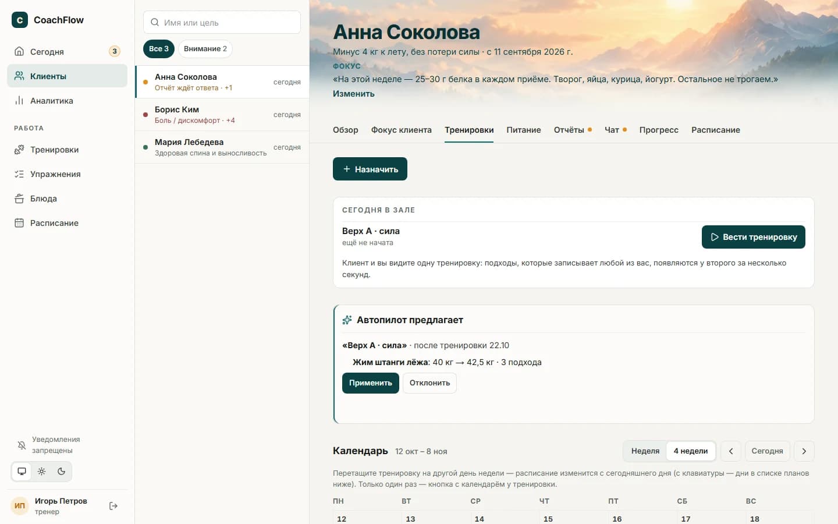The height and width of the screenshot is (524, 838).
Task: Select client Мария Лебедева
Action: coord(222,147)
